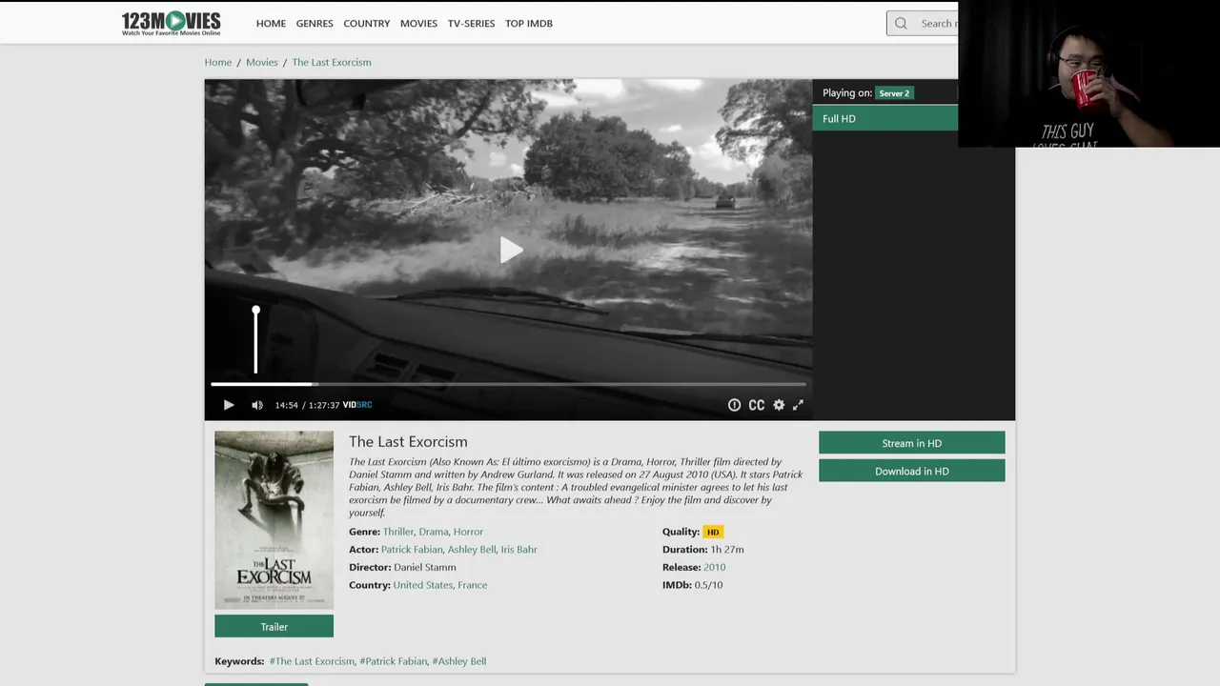Open the Drama genre link

pos(434,532)
